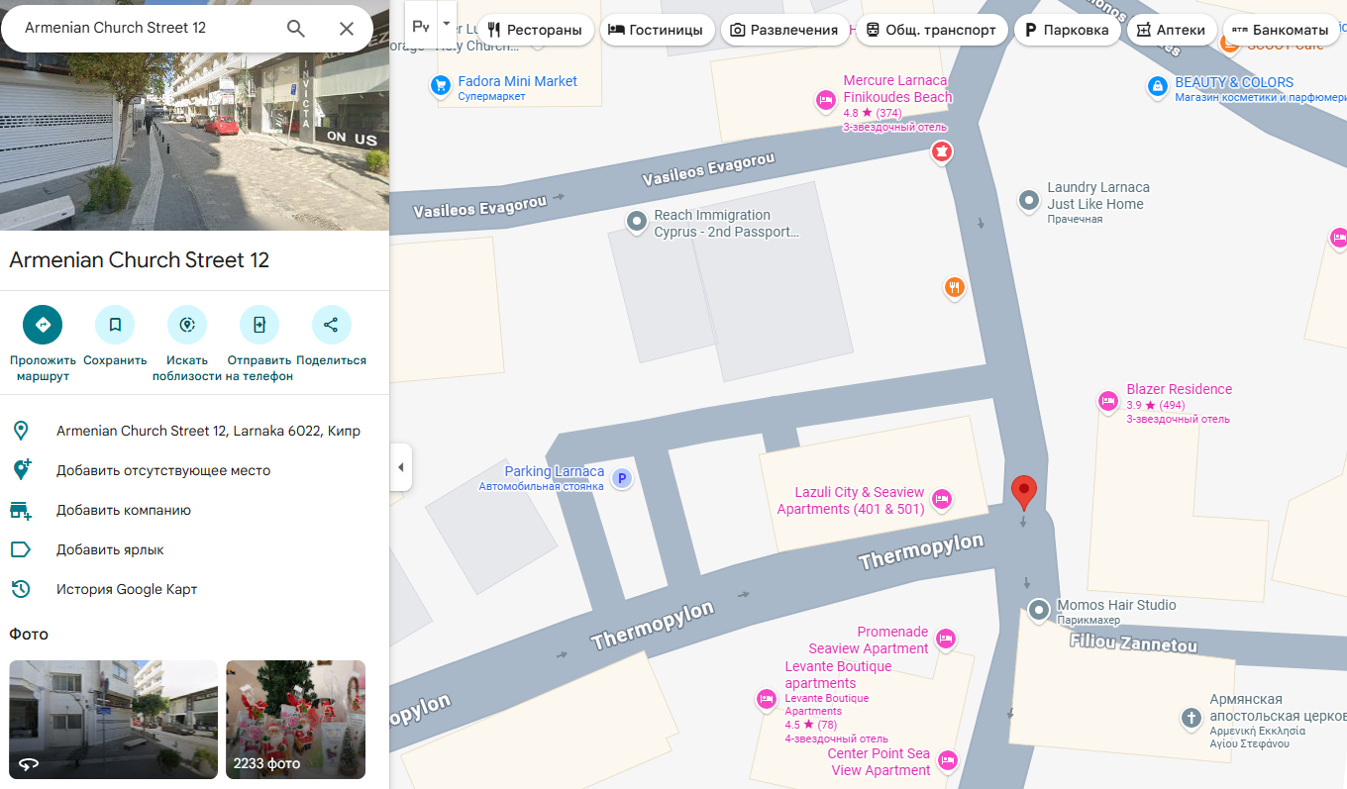
Task: Select the Levante Boutique apartments hotel icon
Action: [766, 699]
